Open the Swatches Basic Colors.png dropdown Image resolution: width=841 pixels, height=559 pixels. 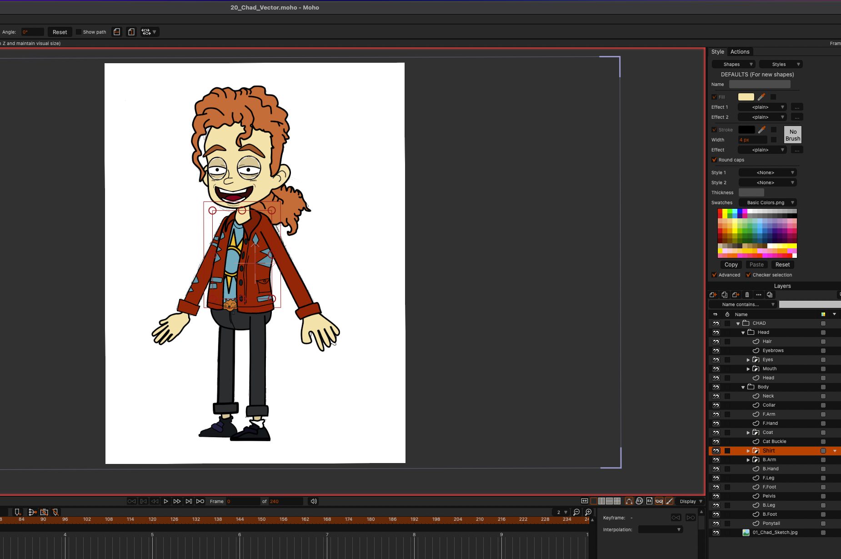tap(767, 202)
